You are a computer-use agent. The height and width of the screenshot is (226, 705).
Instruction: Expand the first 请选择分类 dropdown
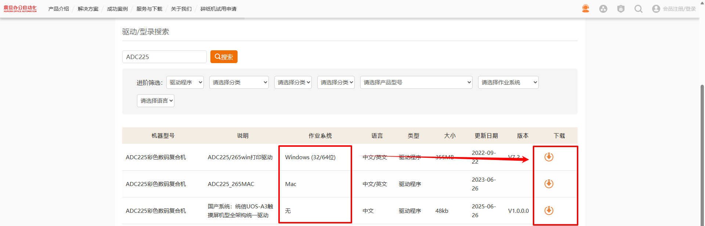(x=239, y=83)
